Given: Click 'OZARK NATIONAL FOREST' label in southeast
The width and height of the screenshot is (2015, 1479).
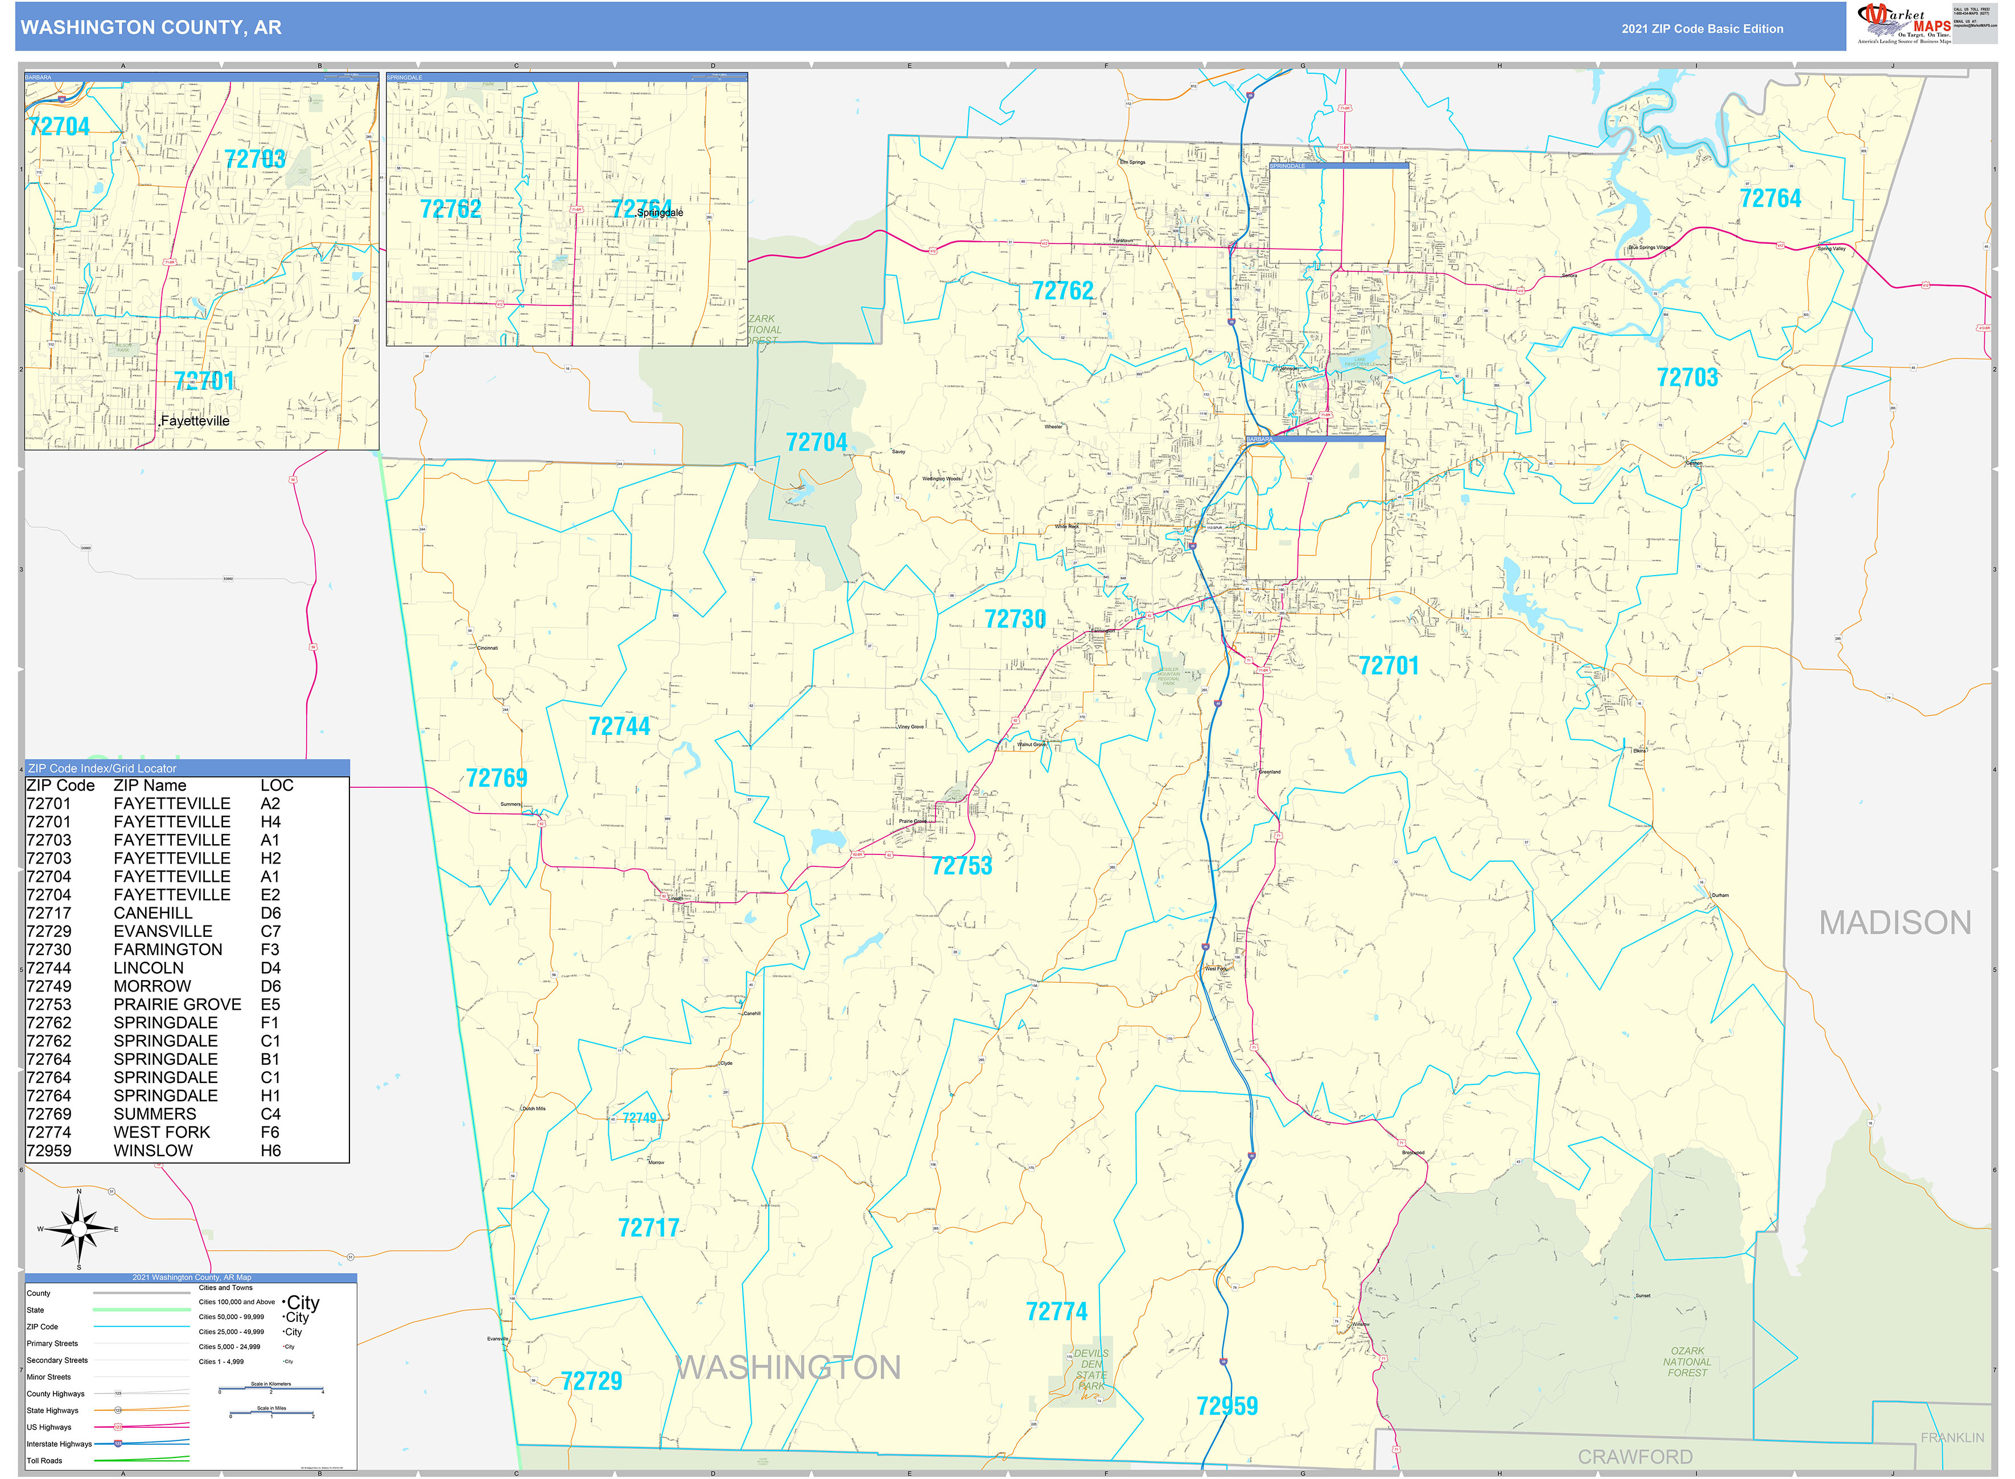Looking at the screenshot, I should pos(1687,1362).
